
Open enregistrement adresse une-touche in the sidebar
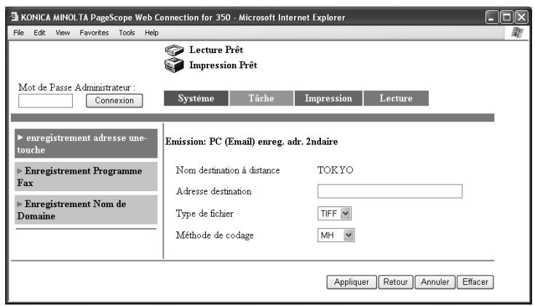(x=86, y=143)
